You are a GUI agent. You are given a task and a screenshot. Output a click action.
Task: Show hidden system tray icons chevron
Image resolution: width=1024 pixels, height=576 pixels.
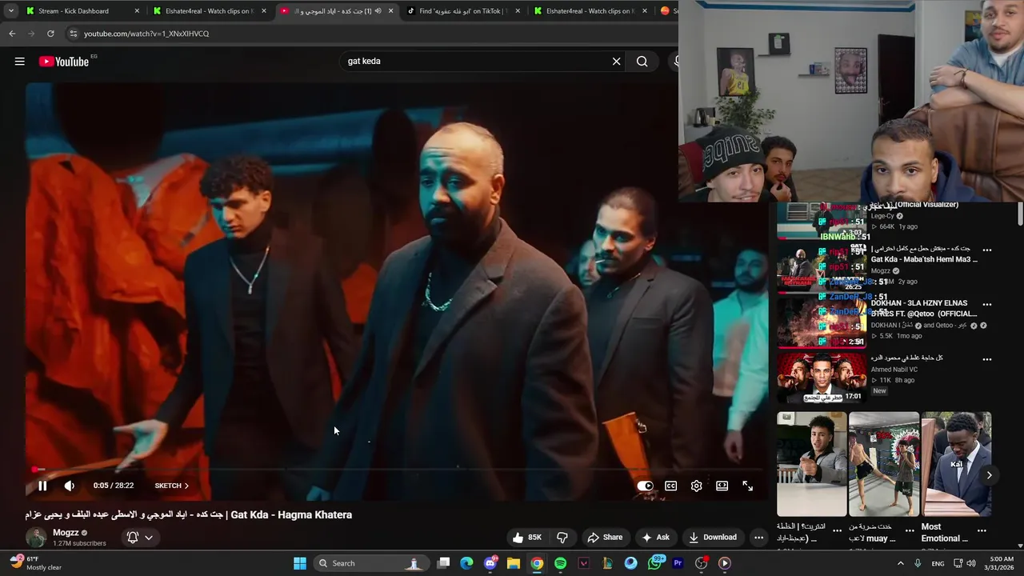click(900, 563)
